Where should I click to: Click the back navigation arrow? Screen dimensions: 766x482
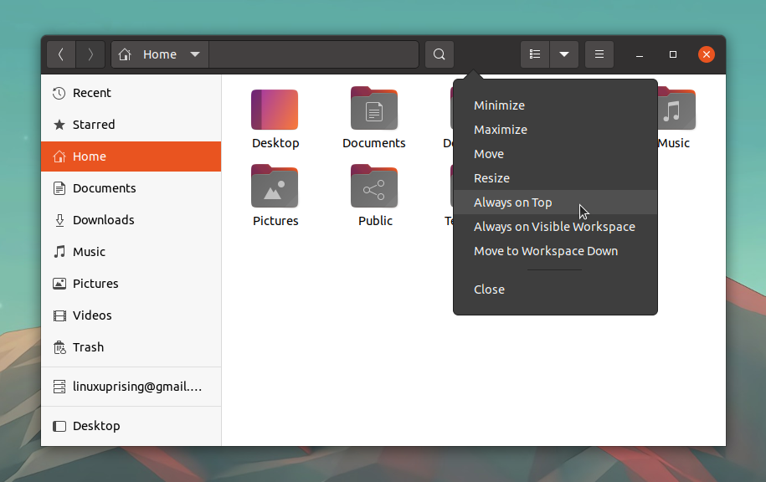[60, 54]
